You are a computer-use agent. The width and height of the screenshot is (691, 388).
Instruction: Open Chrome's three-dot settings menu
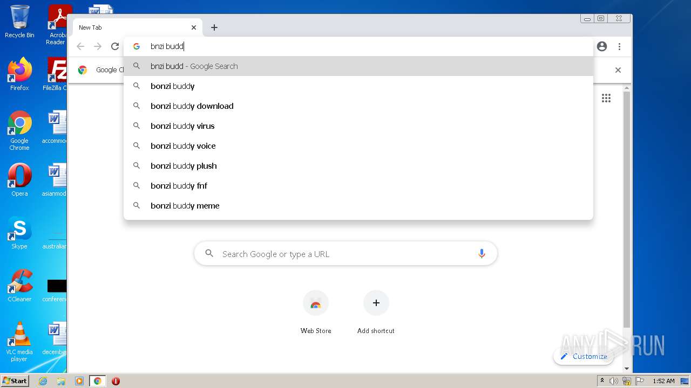click(x=620, y=46)
